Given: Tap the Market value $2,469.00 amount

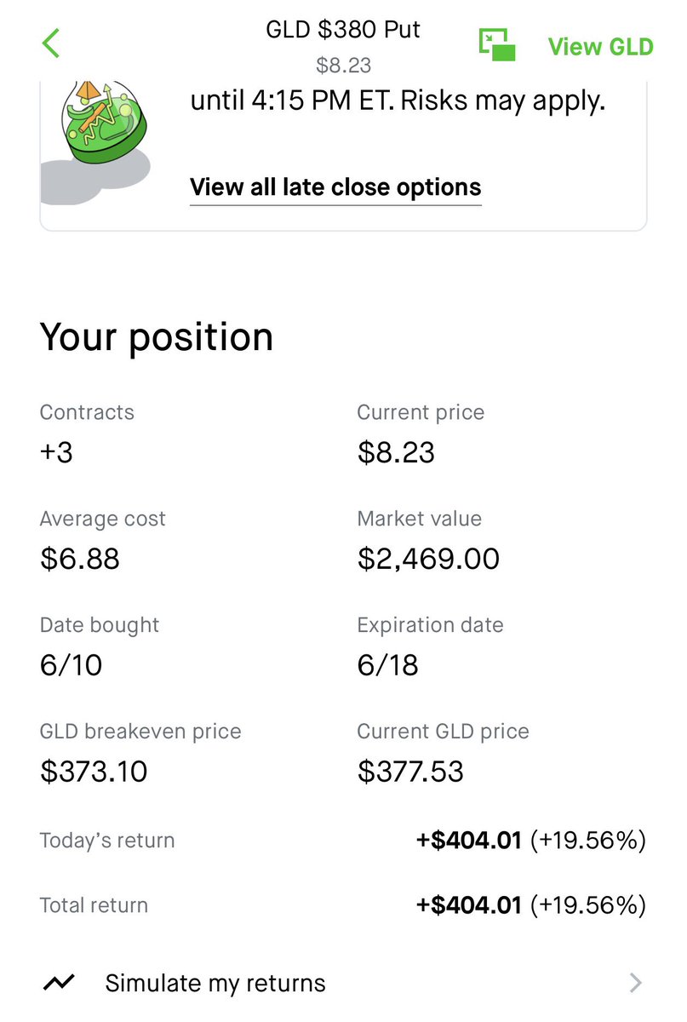Looking at the screenshot, I should [x=428, y=559].
